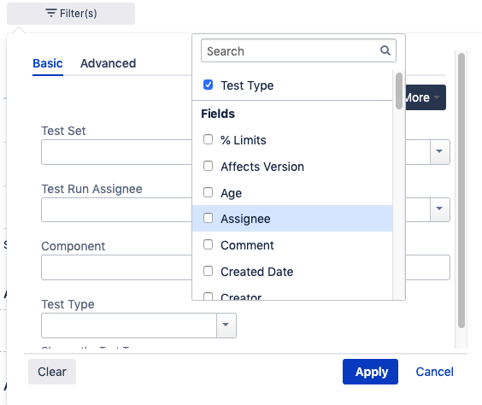Switch to the Advanced tab
Screen dimensions: 482x405
(x=108, y=63)
